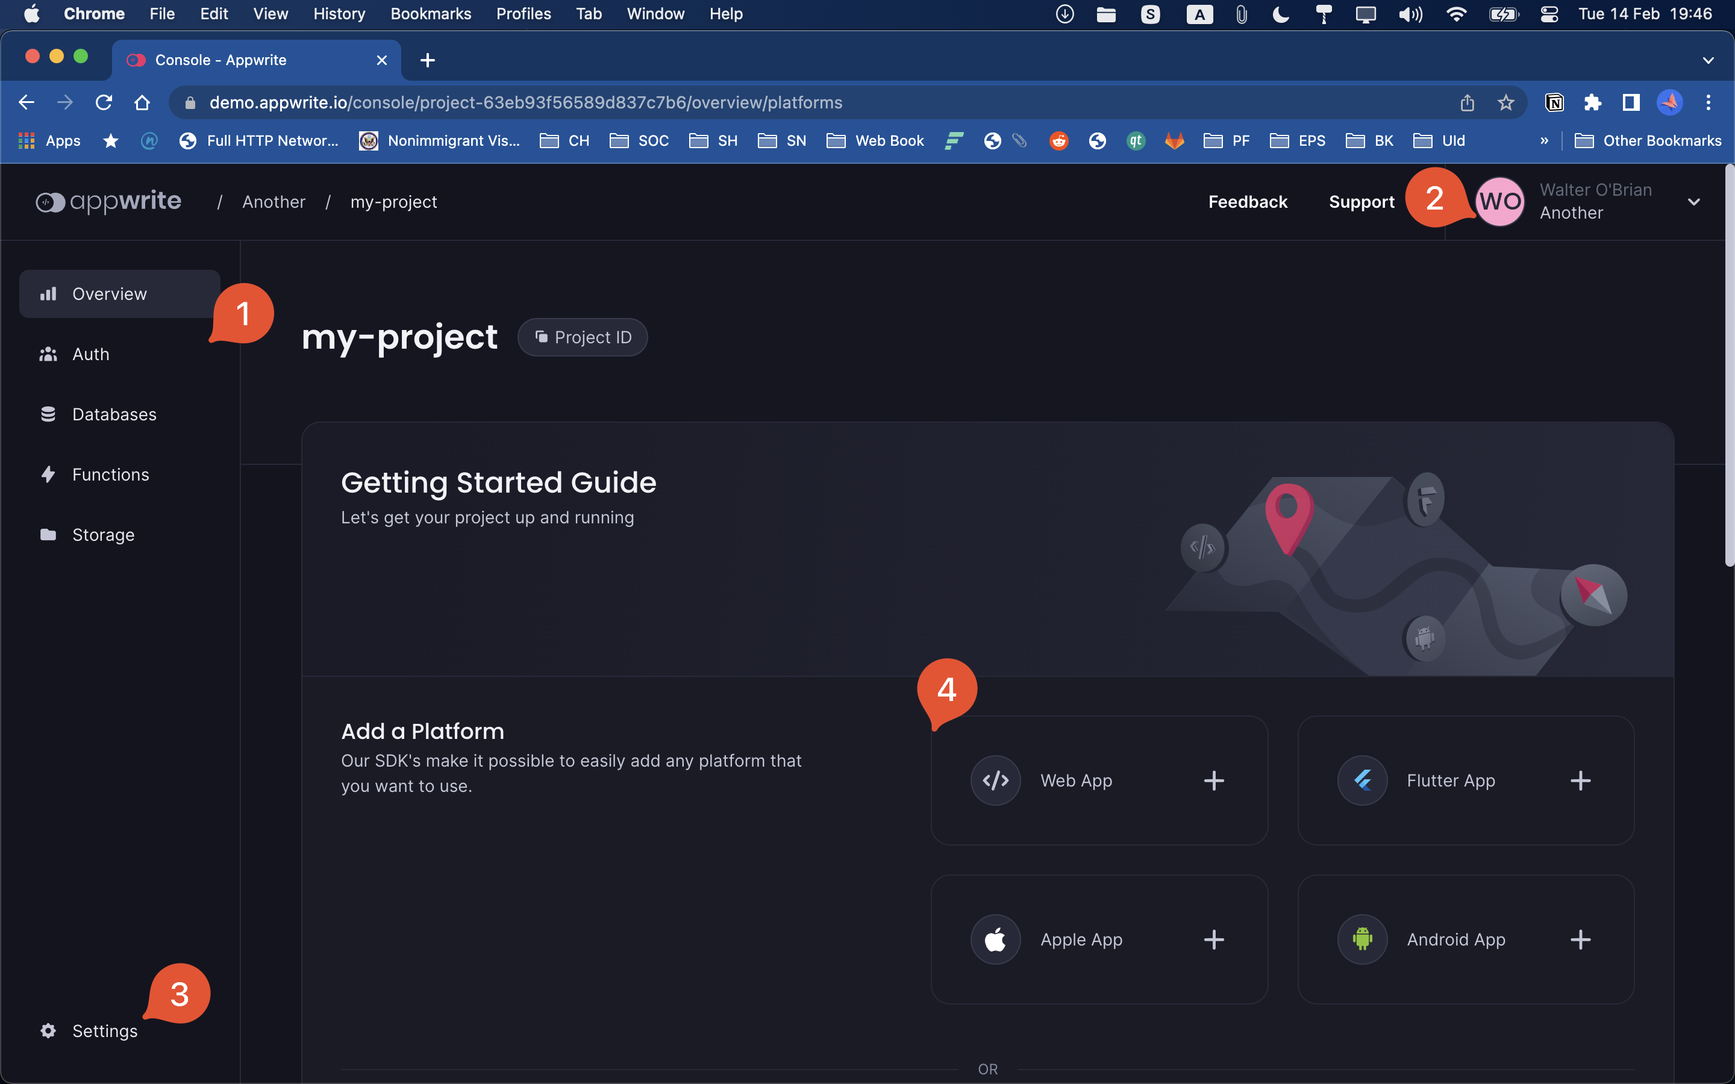
Task: Close the Console - Appwrite tab
Action: 382,60
